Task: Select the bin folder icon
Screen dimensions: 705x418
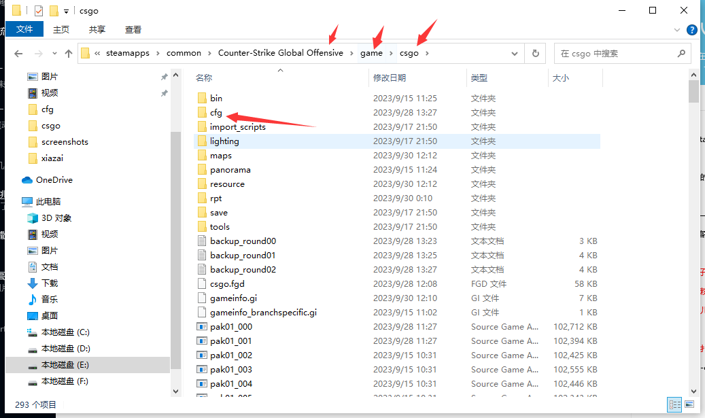Action: 203,98
